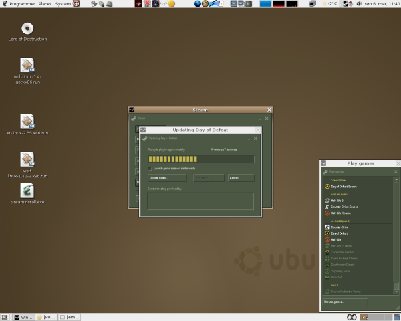
Task: Click the Play games list scrollbar thumb
Action: pyautogui.click(x=396, y=285)
